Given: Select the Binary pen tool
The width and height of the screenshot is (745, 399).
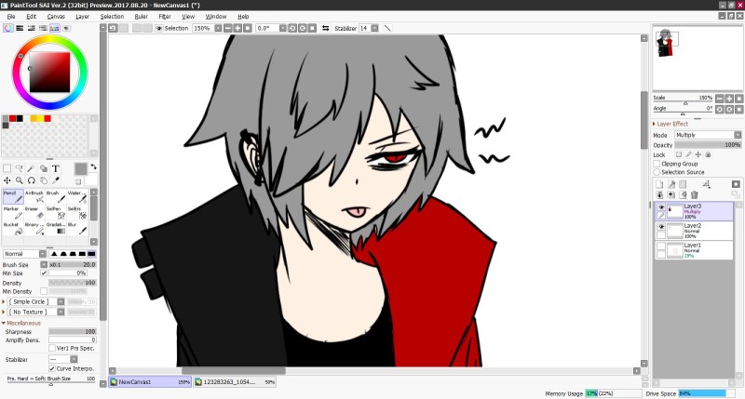Looking at the screenshot, I should coord(34,228).
